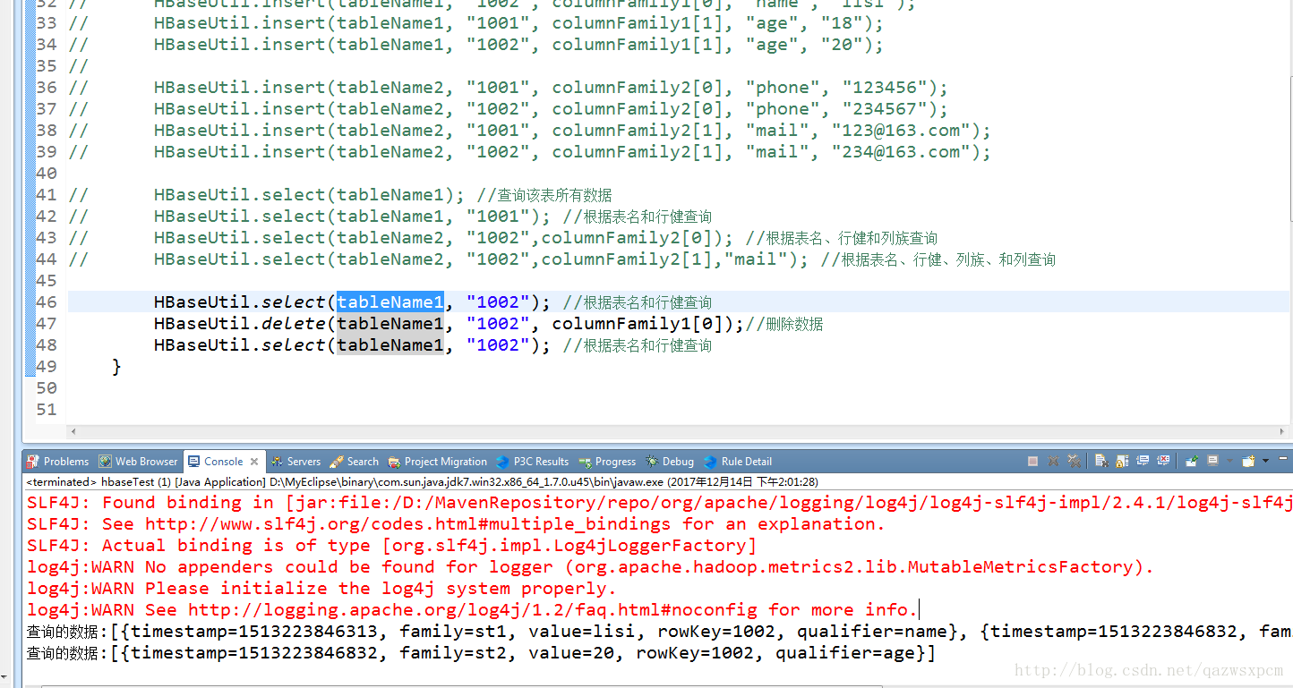Open the Search tab
Image resolution: width=1293 pixels, height=688 pixels.
coord(355,462)
